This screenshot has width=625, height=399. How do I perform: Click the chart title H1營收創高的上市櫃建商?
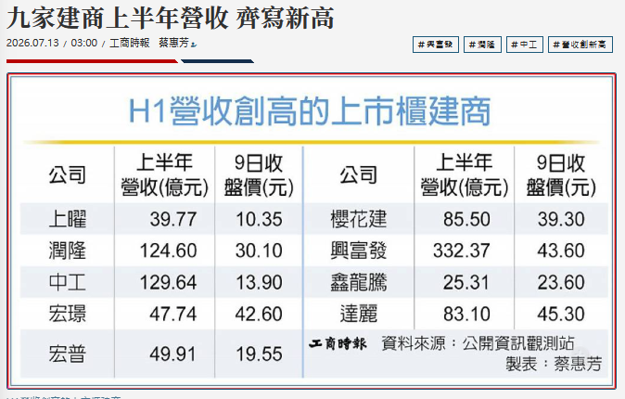[x=310, y=111]
